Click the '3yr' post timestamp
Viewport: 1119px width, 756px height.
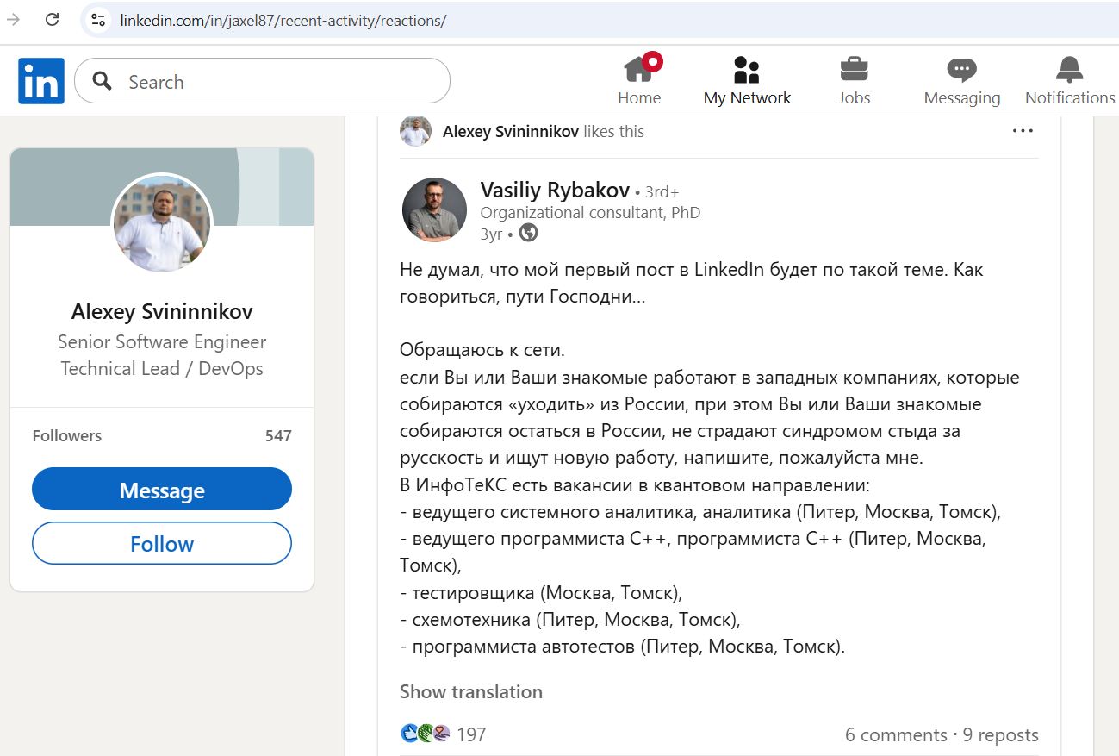[x=491, y=234]
